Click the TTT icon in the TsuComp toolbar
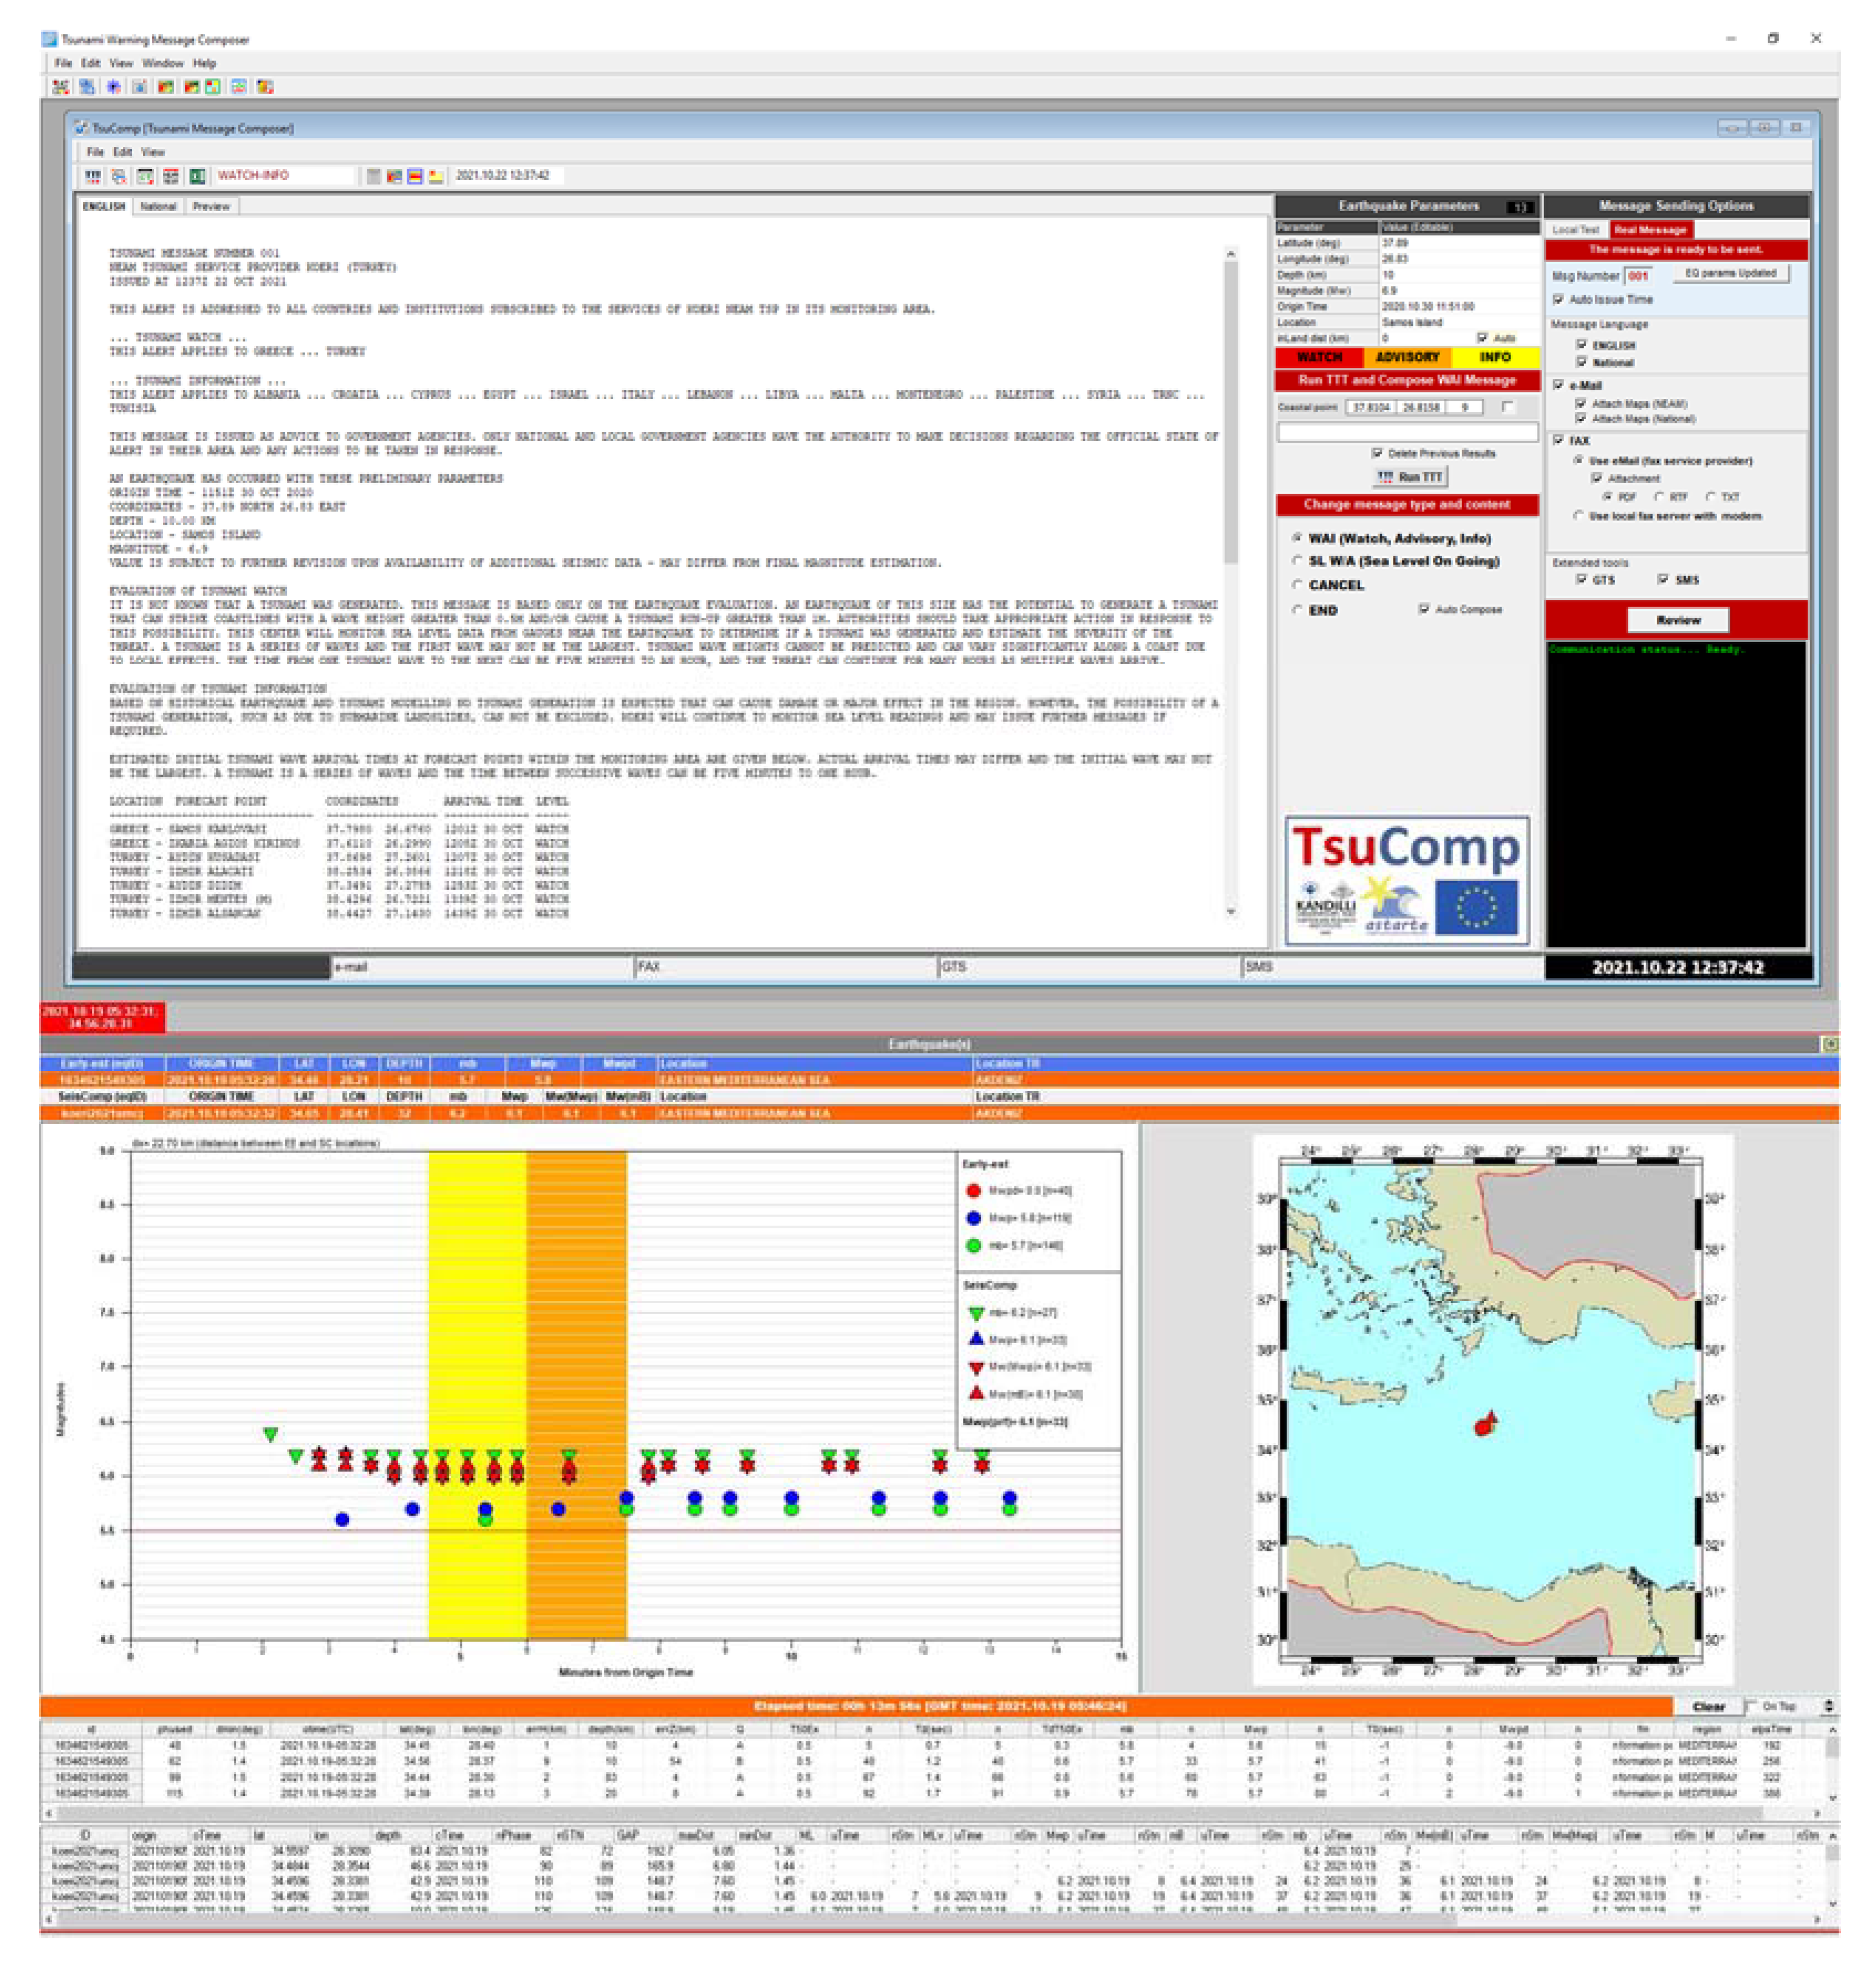Screen dimensions: 1876x1973 point(92,176)
